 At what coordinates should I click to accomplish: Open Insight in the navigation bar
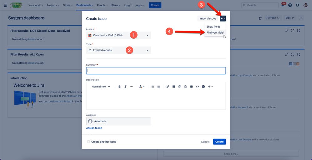128,5
